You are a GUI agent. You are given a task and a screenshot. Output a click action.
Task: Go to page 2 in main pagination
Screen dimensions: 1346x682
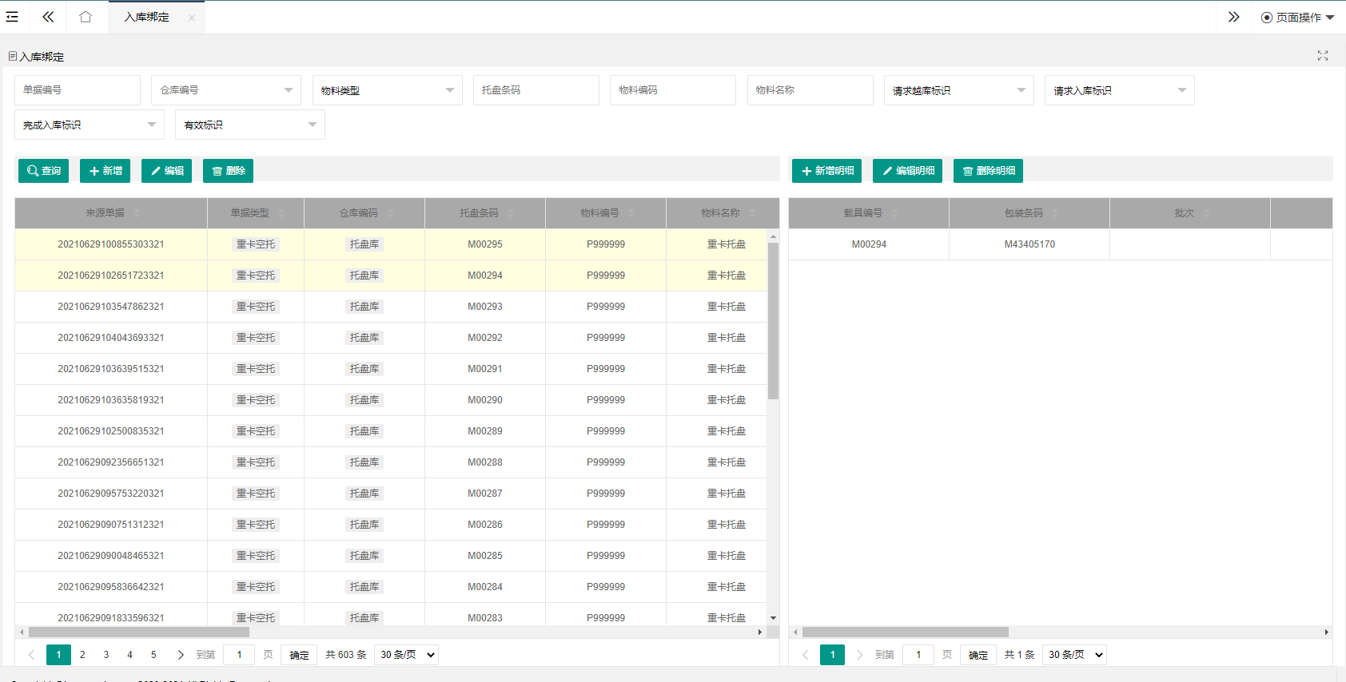pos(82,655)
